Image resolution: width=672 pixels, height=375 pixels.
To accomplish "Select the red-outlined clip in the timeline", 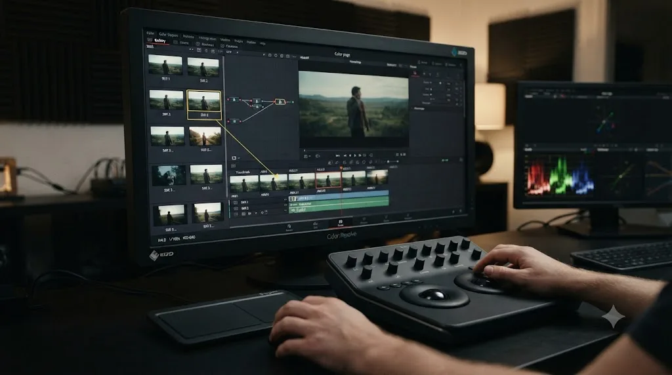I will click(x=328, y=180).
